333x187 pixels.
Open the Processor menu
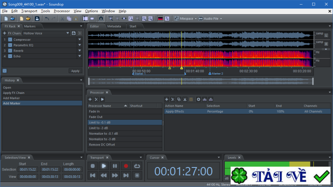coord(62,11)
